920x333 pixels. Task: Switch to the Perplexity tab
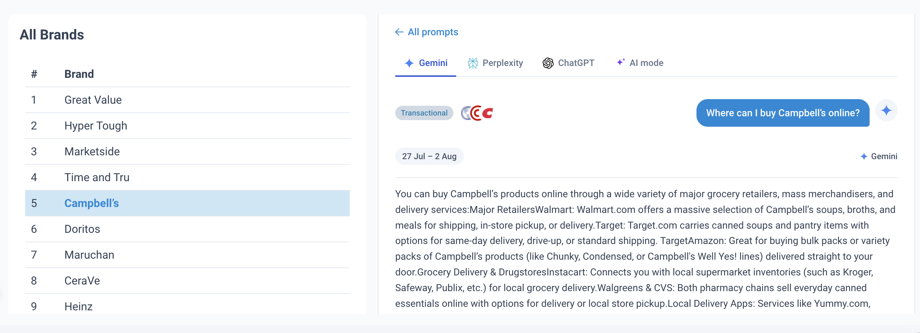pyautogui.click(x=495, y=63)
